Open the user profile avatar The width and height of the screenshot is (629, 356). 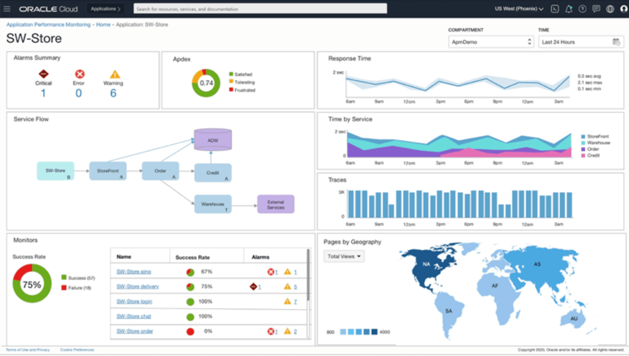click(623, 8)
